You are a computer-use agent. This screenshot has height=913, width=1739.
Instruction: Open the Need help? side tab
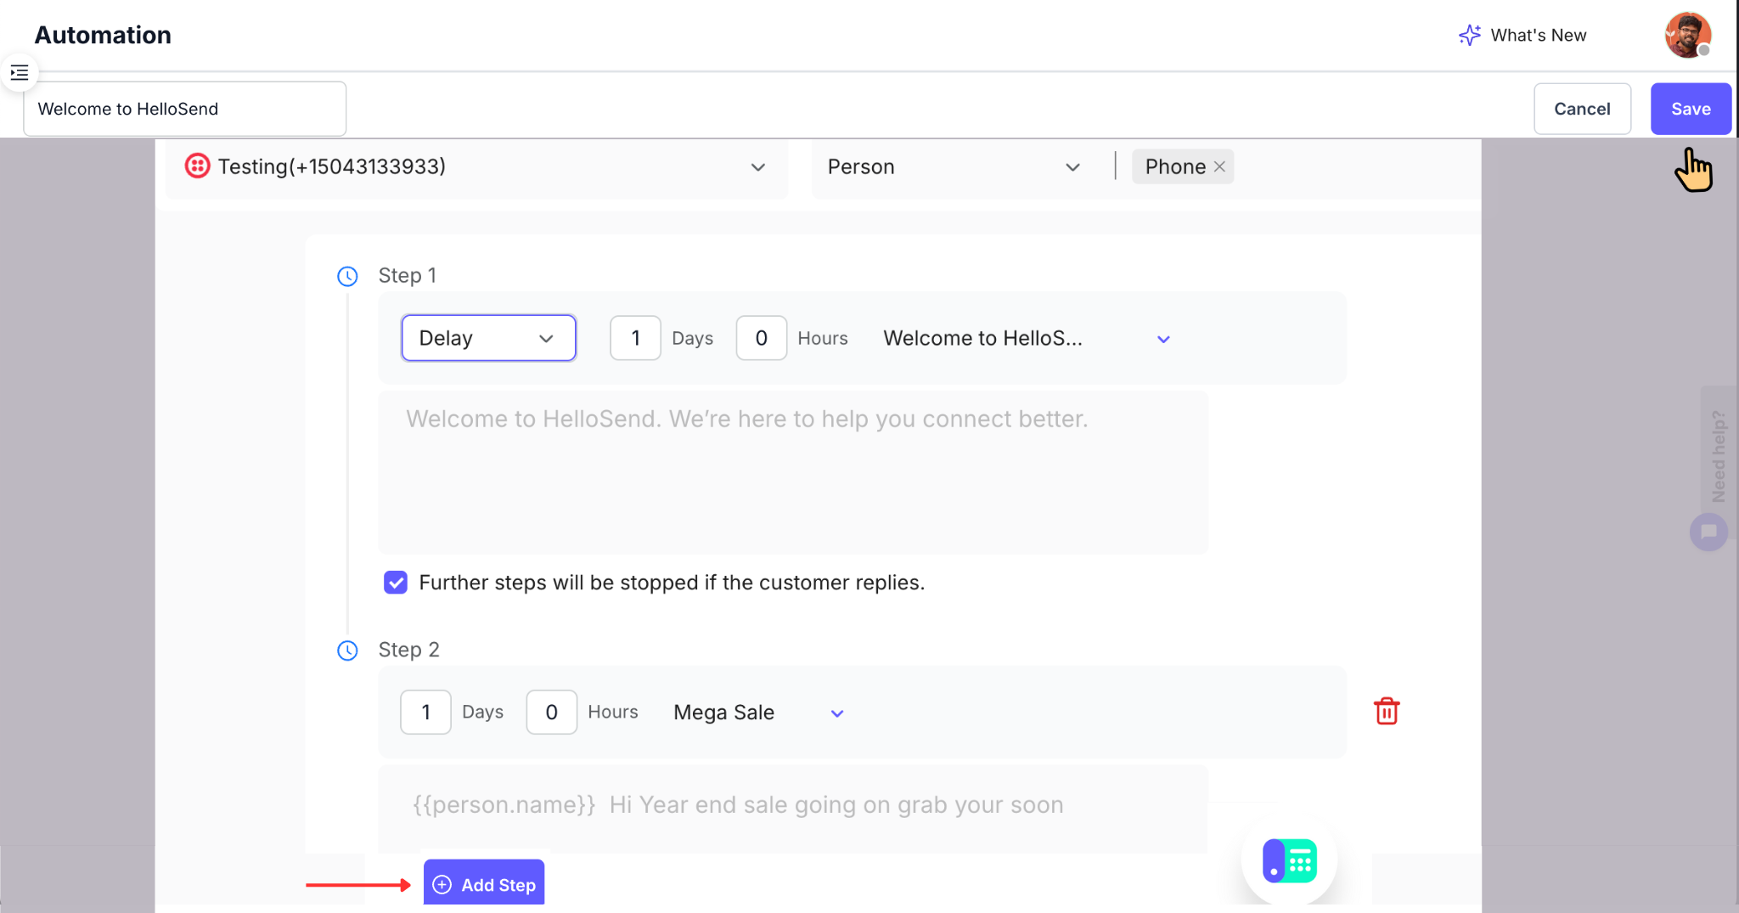tap(1718, 457)
